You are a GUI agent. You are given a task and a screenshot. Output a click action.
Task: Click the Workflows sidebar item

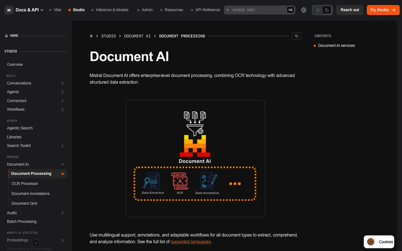[16, 109]
